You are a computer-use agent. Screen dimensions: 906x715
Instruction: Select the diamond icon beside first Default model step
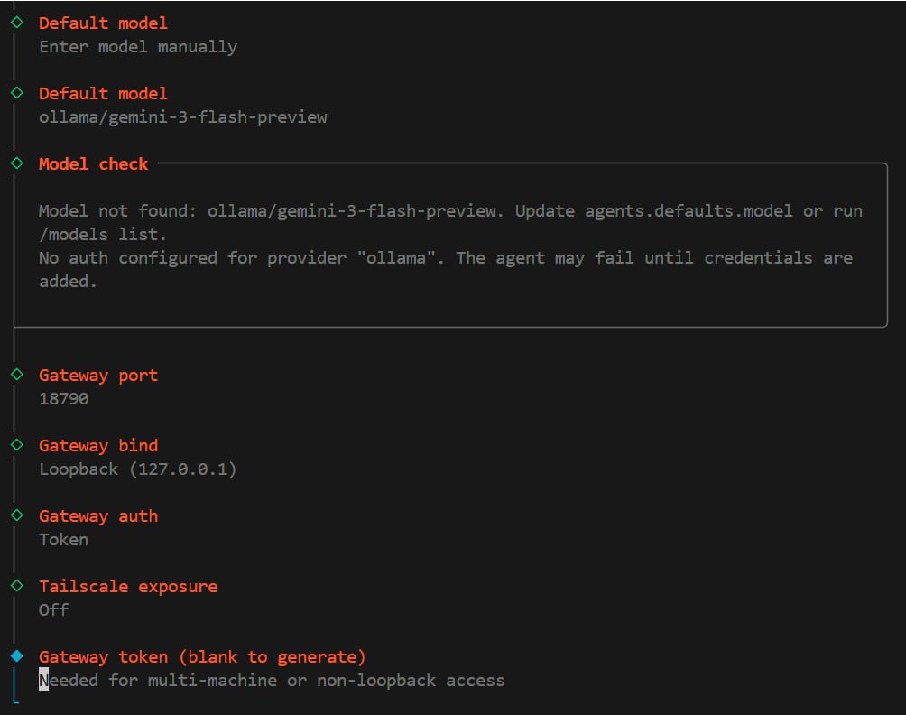[15, 23]
